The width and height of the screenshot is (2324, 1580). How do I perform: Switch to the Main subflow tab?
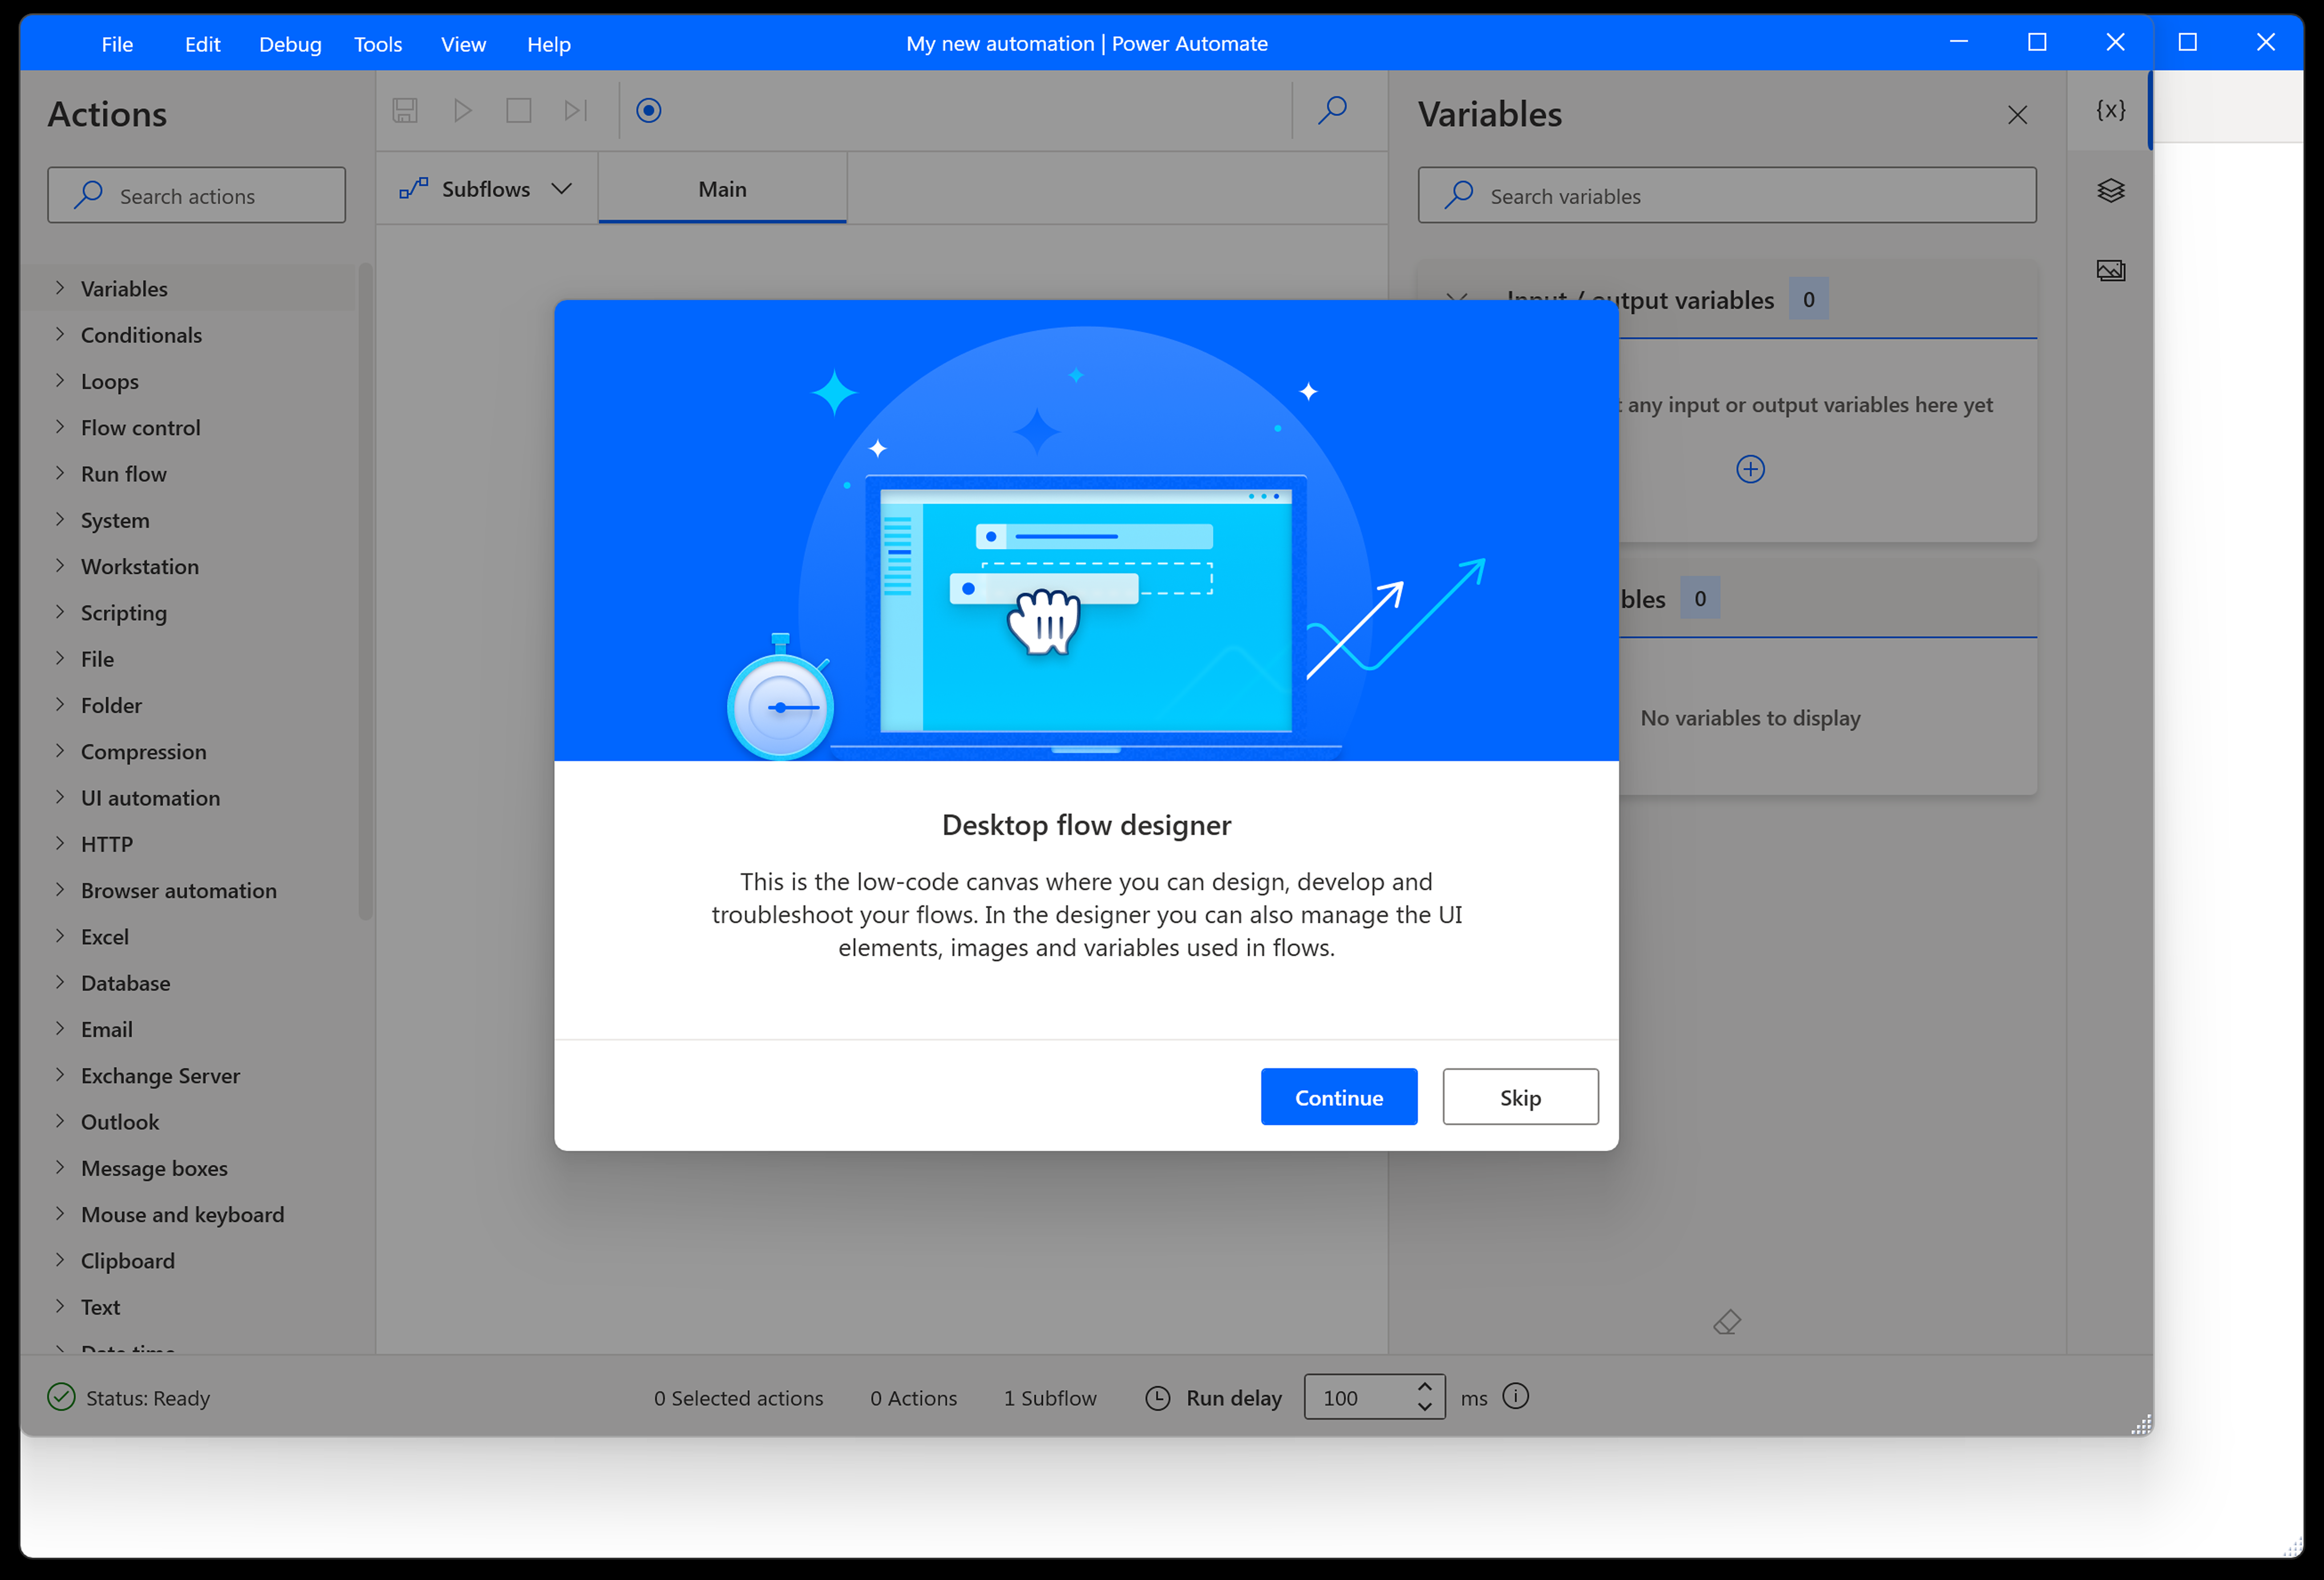point(722,188)
